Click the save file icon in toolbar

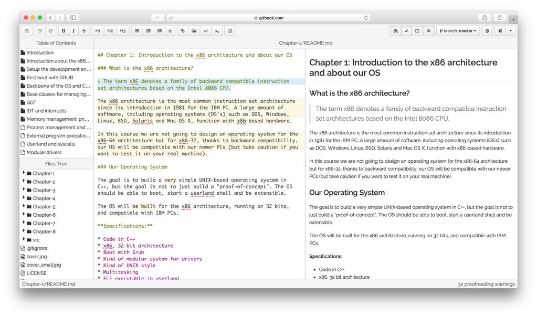click(27, 31)
